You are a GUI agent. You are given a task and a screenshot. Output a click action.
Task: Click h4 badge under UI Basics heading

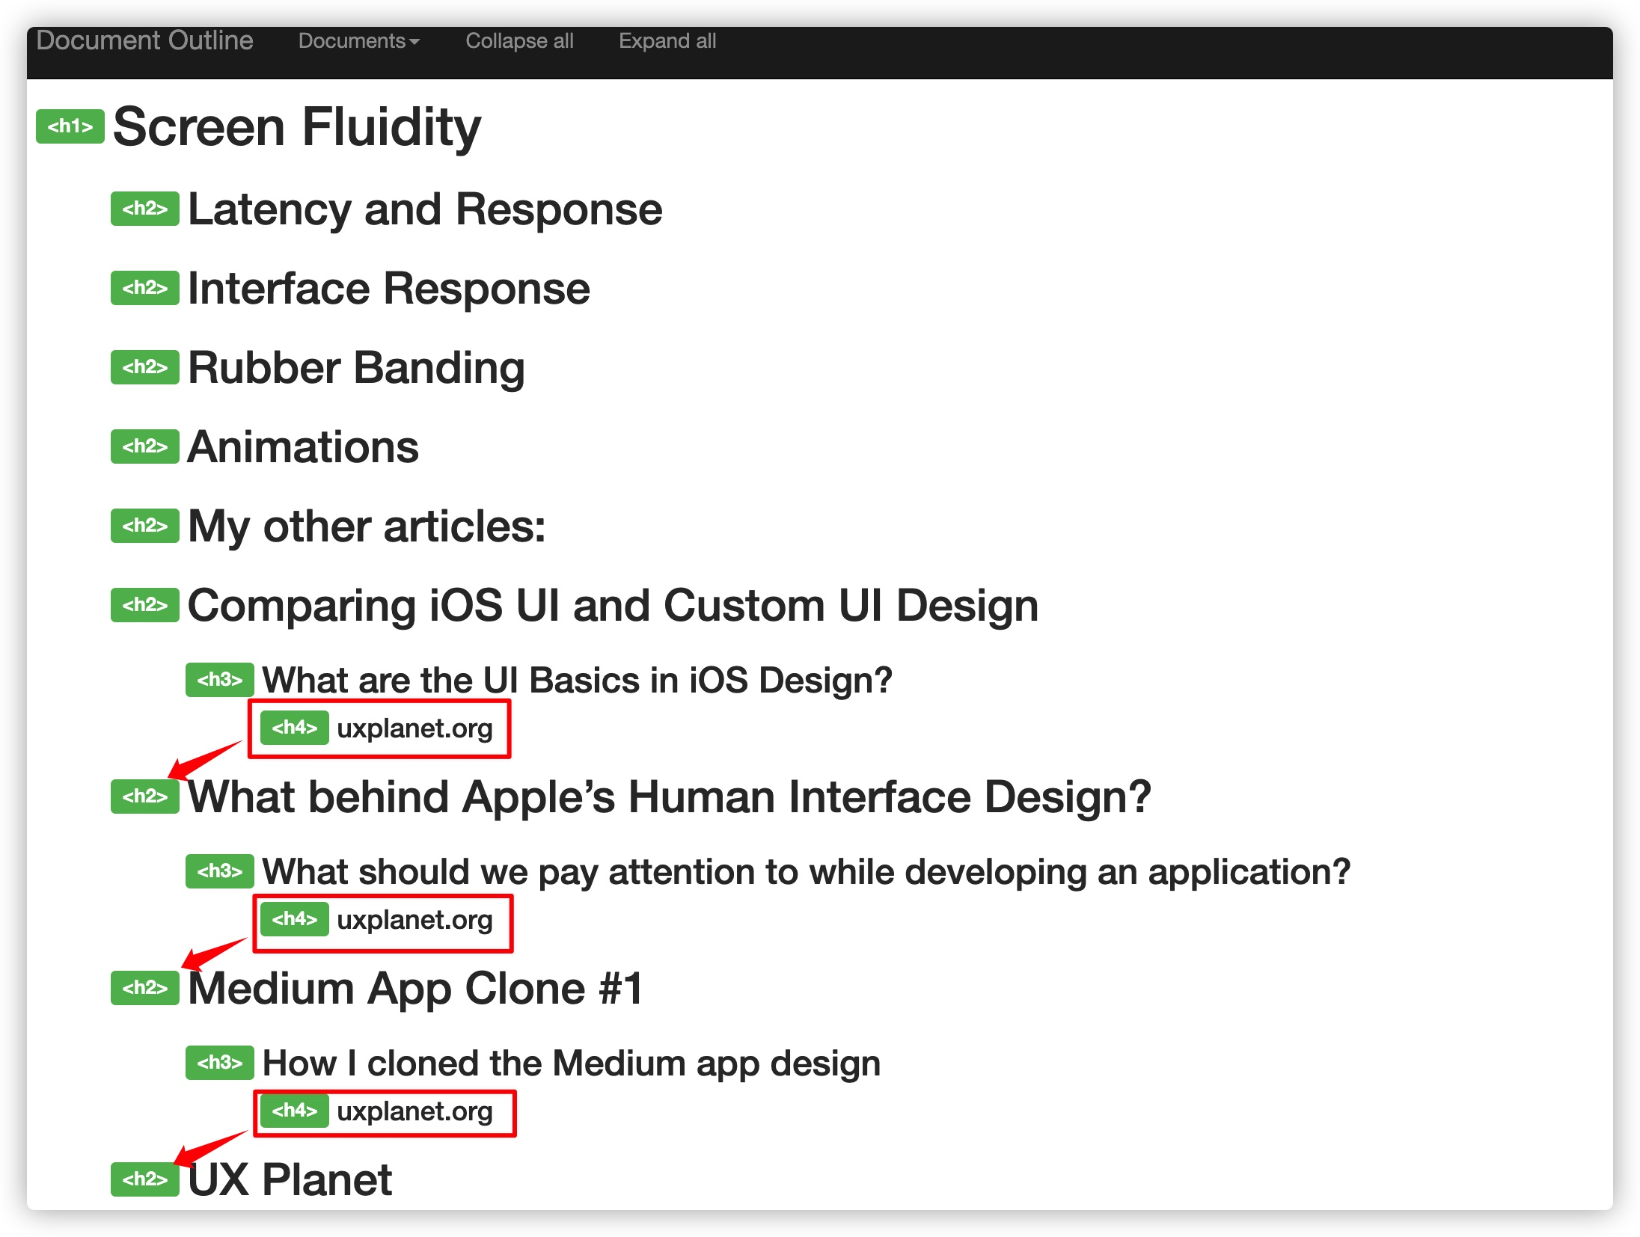295,728
